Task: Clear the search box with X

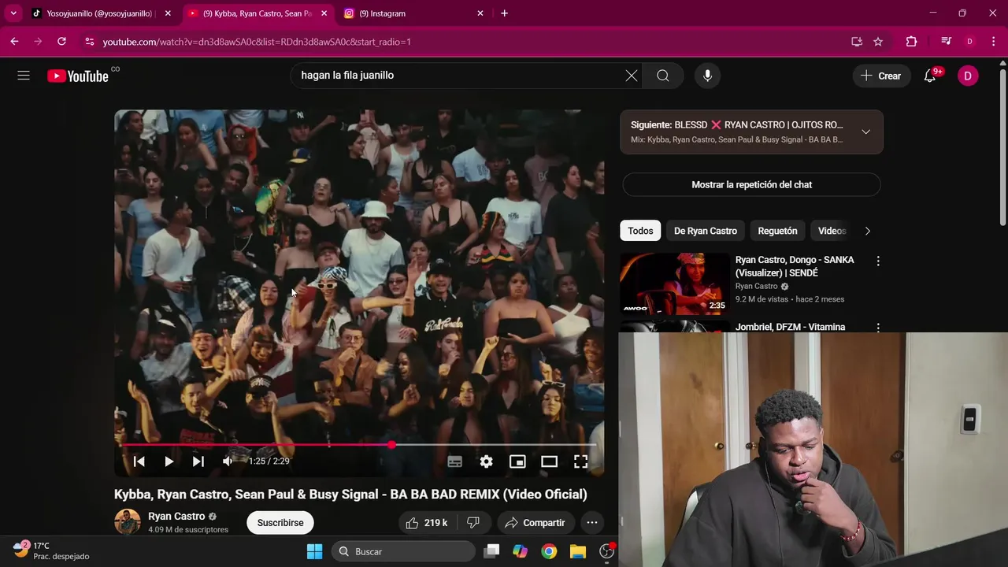Action: [631, 76]
